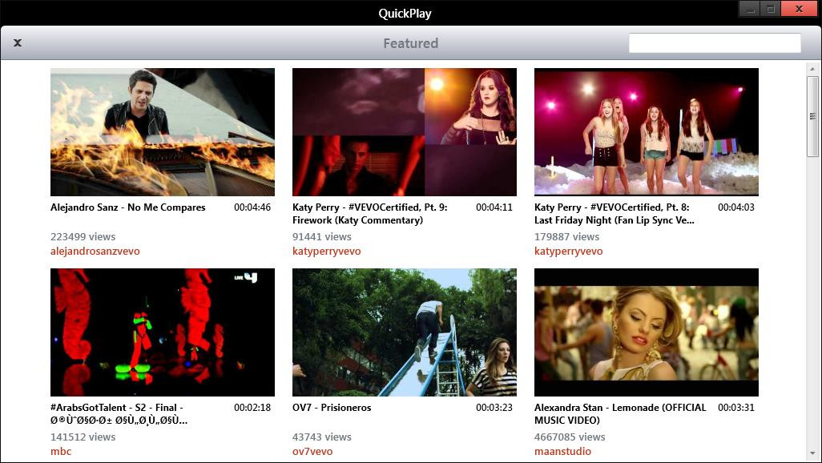Open the katyperryvevo link under Firework video

(327, 252)
